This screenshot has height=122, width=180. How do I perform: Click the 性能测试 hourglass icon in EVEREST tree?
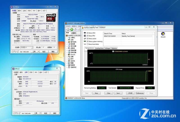click(69, 67)
